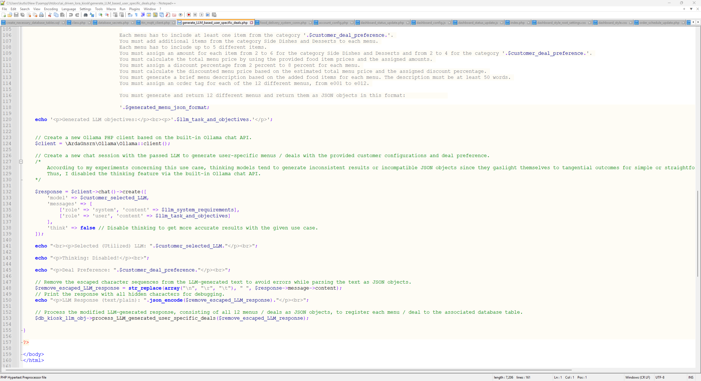
Task: Click the Redo toolbar icon
Action: click(x=77, y=15)
